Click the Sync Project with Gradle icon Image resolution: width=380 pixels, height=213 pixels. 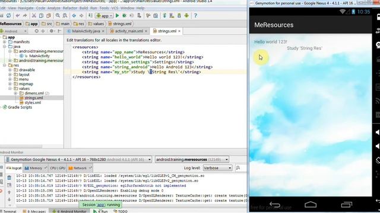pyautogui.click(x=164, y=16)
